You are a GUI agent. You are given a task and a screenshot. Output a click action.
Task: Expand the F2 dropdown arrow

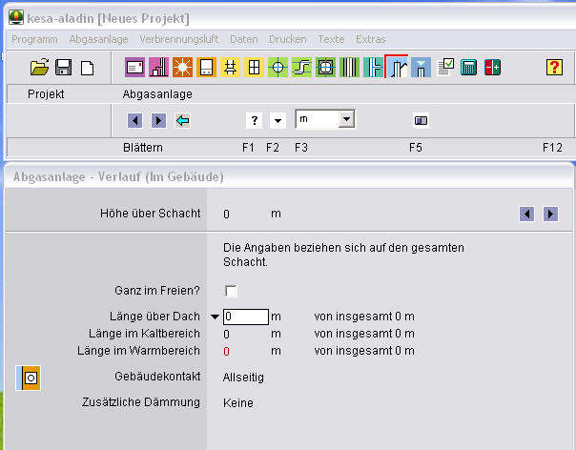(x=278, y=120)
